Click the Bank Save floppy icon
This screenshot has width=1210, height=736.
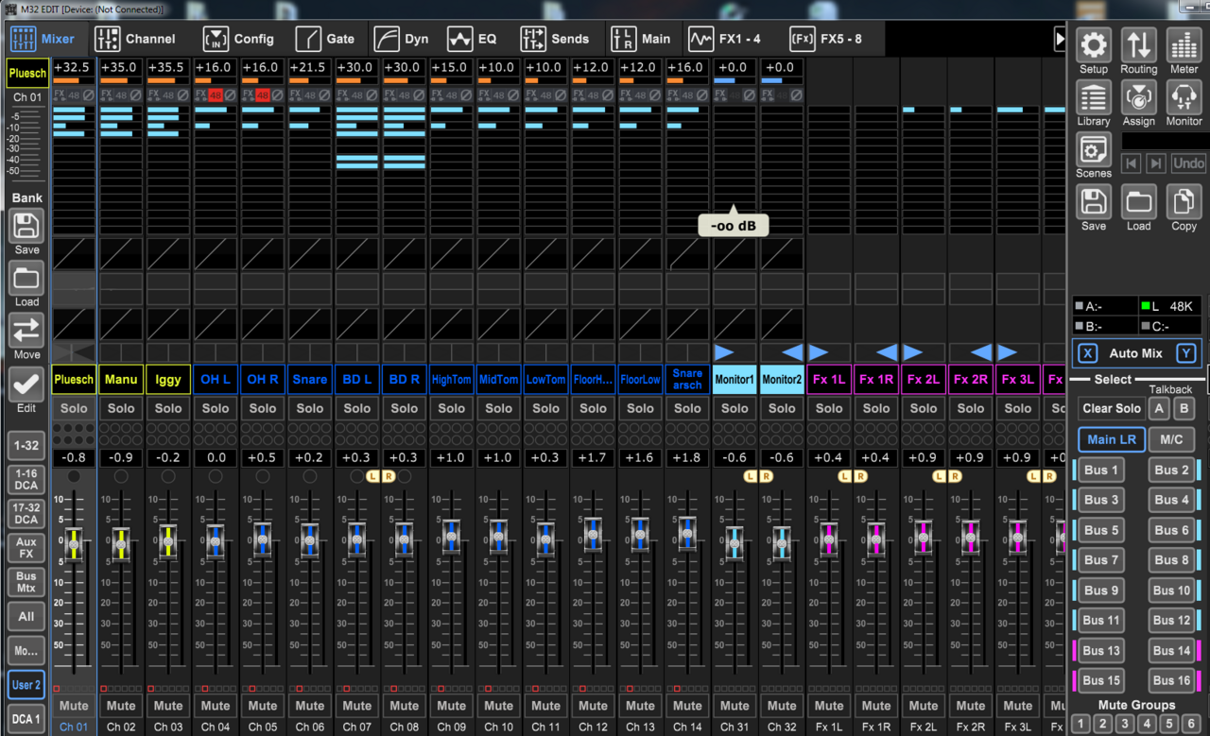pos(26,227)
